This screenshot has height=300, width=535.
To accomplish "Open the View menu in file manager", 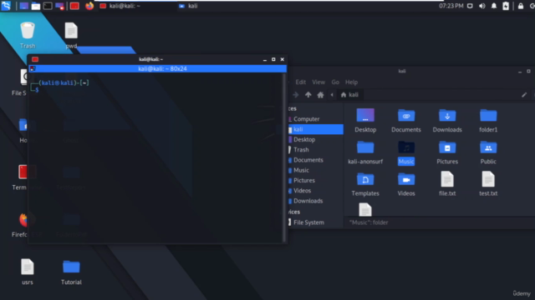I will 318,82.
